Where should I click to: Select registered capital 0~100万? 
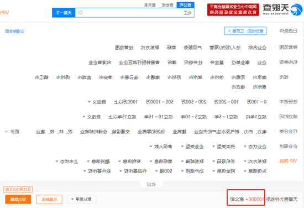click(256, 102)
